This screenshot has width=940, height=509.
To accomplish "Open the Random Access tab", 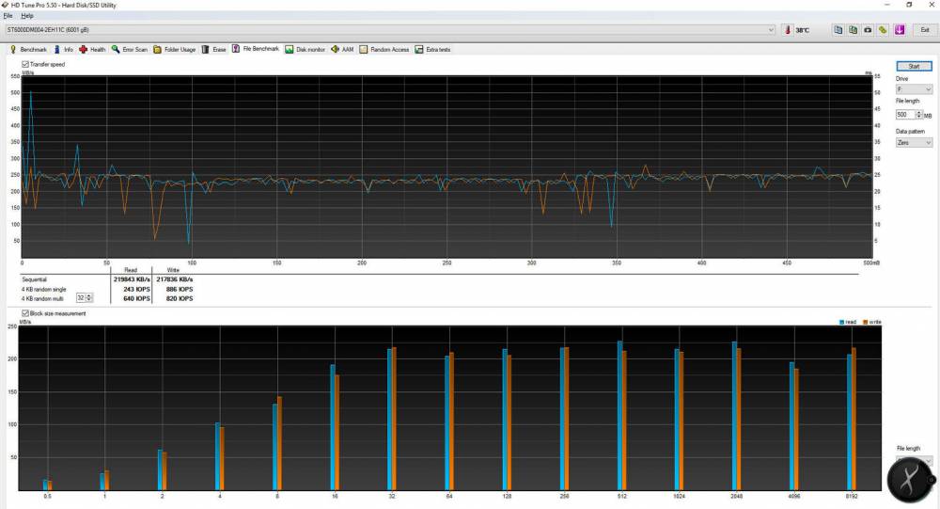I will point(384,49).
